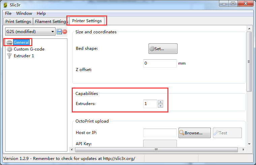Viewport: 256px width, 165px height.
Task: Click the horizontal scrollbar thumb
Action: [x=156, y=150]
